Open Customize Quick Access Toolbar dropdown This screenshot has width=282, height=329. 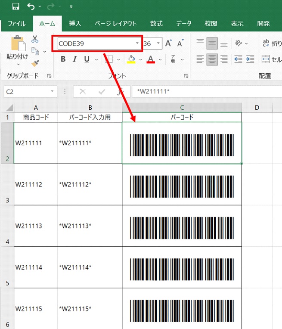[x=71, y=7]
